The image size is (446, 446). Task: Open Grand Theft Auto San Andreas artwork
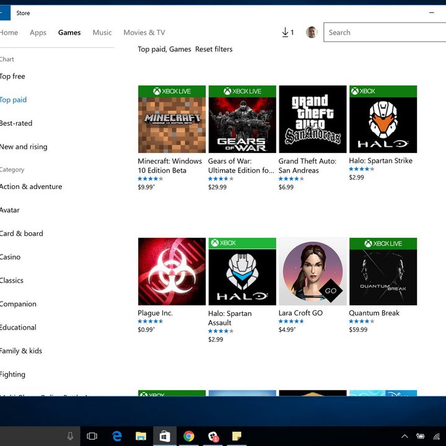(313, 119)
